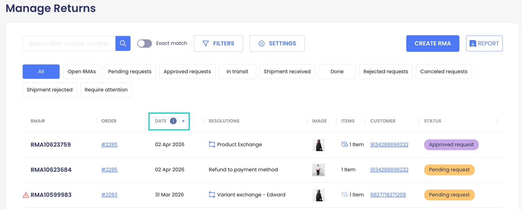Click the 1 Item text in RMA10623684 row

tap(348, 170)
